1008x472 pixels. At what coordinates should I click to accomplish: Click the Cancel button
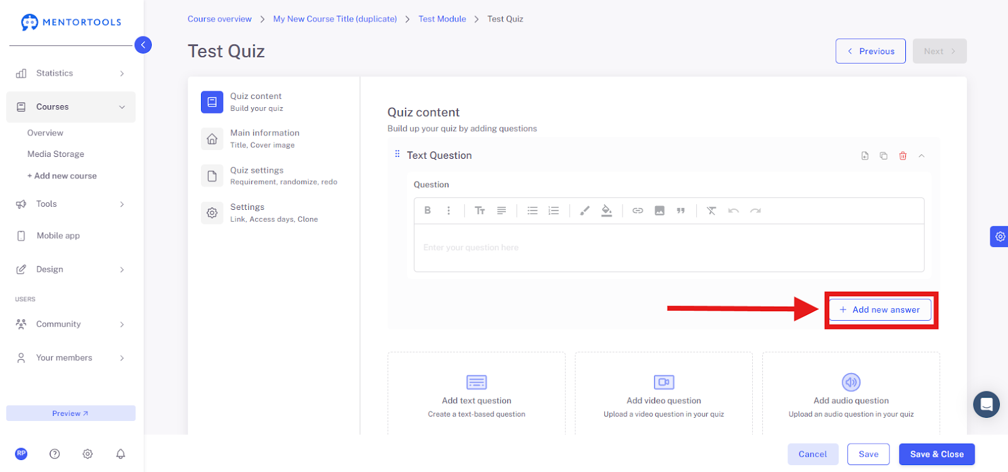click(x=813, y=454)
